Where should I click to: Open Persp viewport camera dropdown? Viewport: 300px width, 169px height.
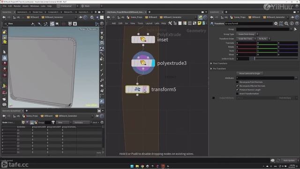(x=82, y=29)
